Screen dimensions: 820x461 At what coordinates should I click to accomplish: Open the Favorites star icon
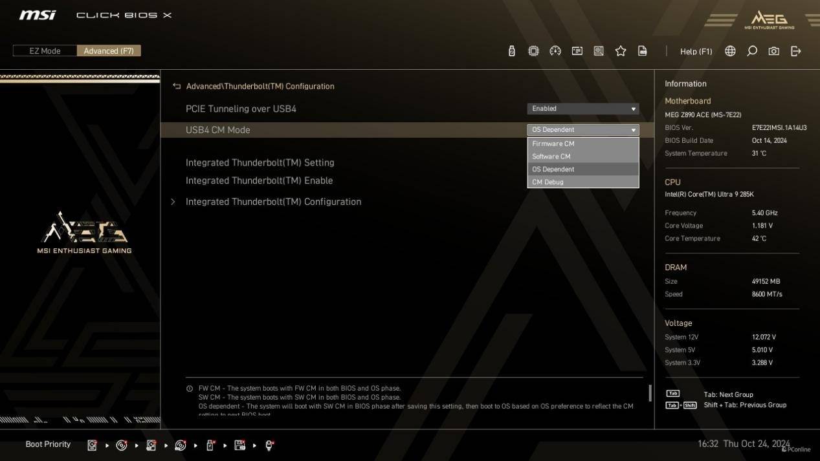(x=621, y=50)
